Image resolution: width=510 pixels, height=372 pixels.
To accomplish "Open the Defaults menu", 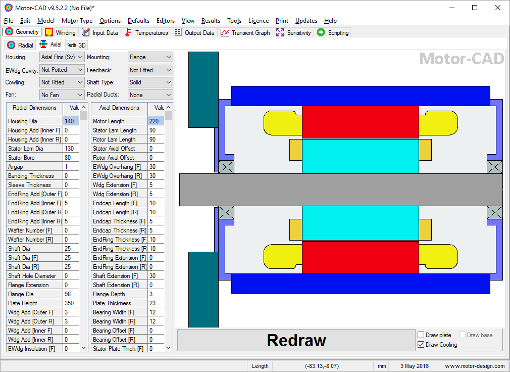I will pos(138,21).
